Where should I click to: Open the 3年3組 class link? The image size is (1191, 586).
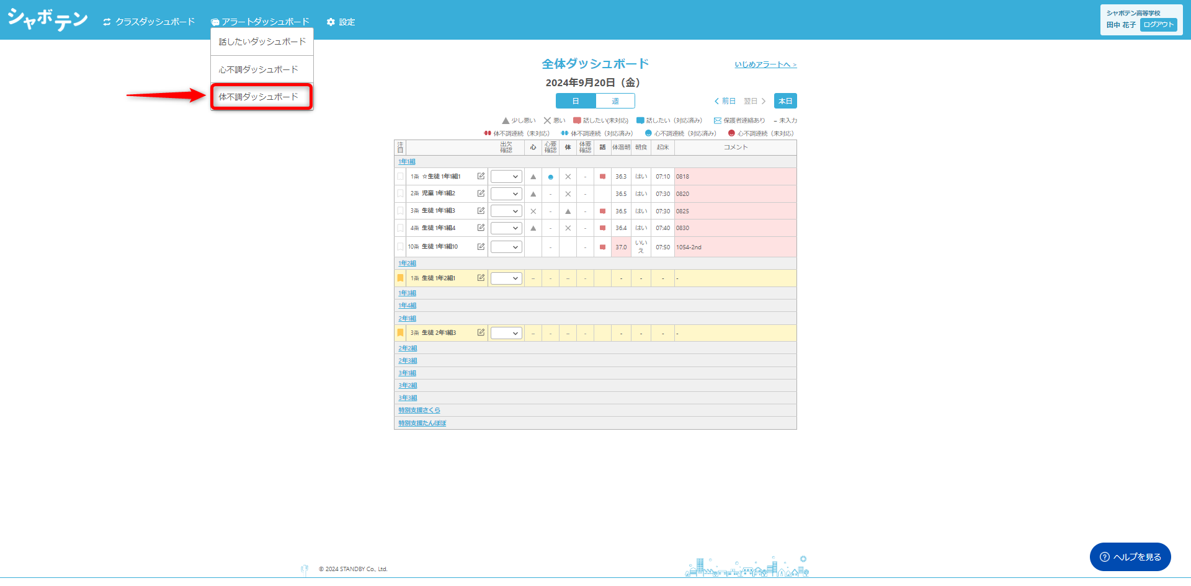[x=408, y=398]
